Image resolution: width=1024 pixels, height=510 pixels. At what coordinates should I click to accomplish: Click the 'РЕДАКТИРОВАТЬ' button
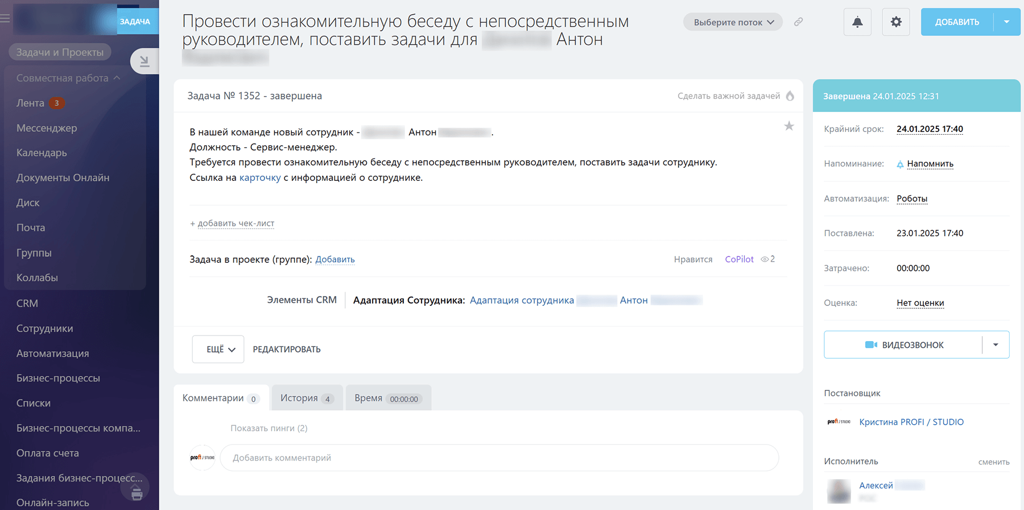pyautogui.click(x=287, y=349)
